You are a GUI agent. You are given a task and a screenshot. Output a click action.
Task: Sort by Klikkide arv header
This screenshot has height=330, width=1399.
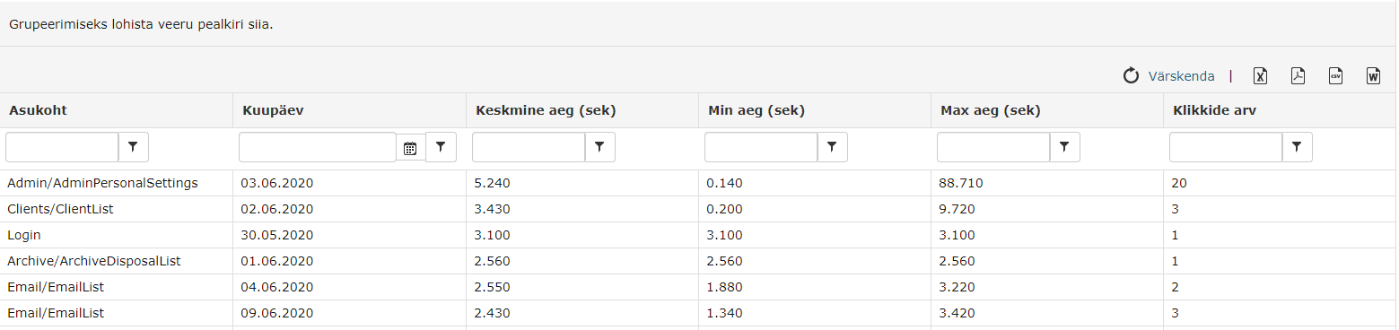coord(1214,110)
